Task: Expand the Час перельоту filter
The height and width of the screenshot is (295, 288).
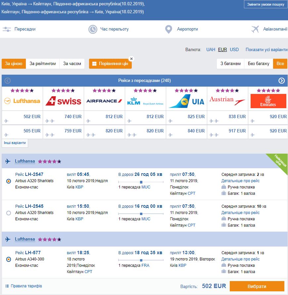Action: coord(114,29)
